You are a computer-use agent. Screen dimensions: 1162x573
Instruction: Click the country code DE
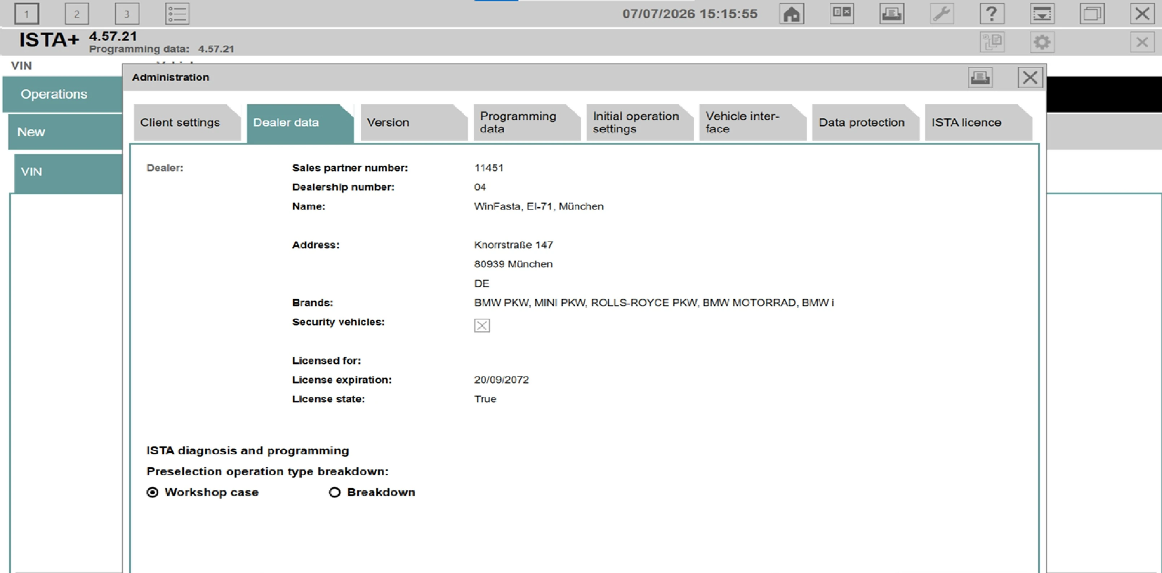[x=481, y=283]
